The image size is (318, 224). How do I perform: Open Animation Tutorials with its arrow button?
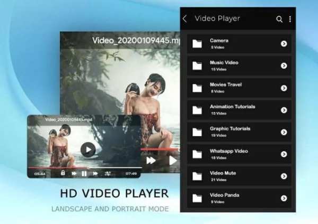[x=284, y=110]
